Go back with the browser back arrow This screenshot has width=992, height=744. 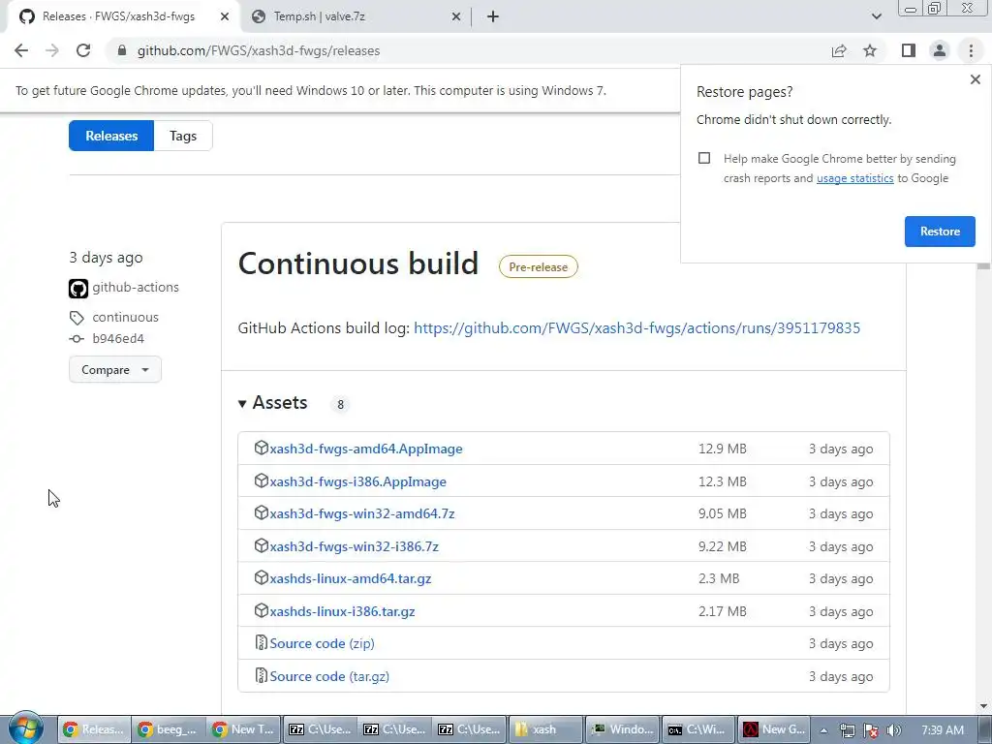tap(21, 50)
